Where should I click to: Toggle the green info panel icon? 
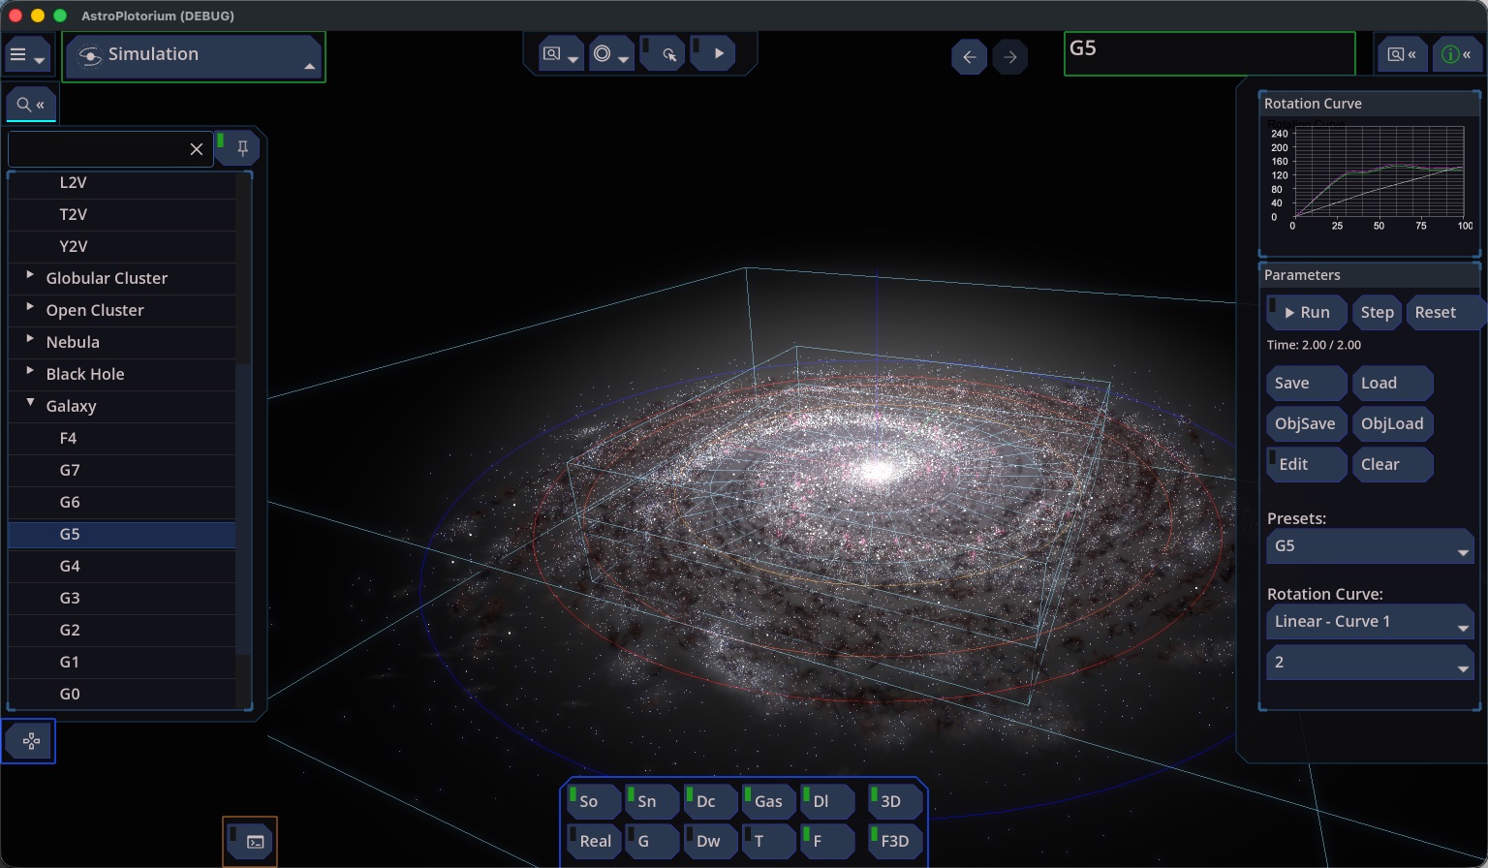tap(1457, 55)
